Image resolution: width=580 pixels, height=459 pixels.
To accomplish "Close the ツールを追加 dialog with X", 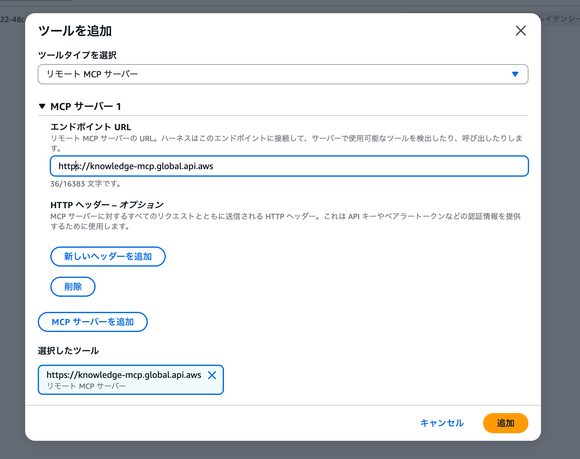I will [x=521, y=31].
